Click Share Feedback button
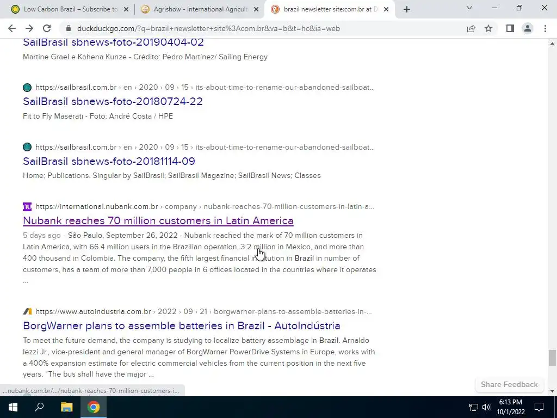 point(509,384)
